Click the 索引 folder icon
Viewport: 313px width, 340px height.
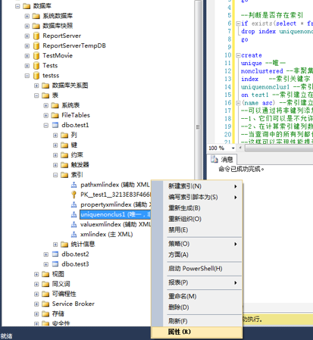64,175
